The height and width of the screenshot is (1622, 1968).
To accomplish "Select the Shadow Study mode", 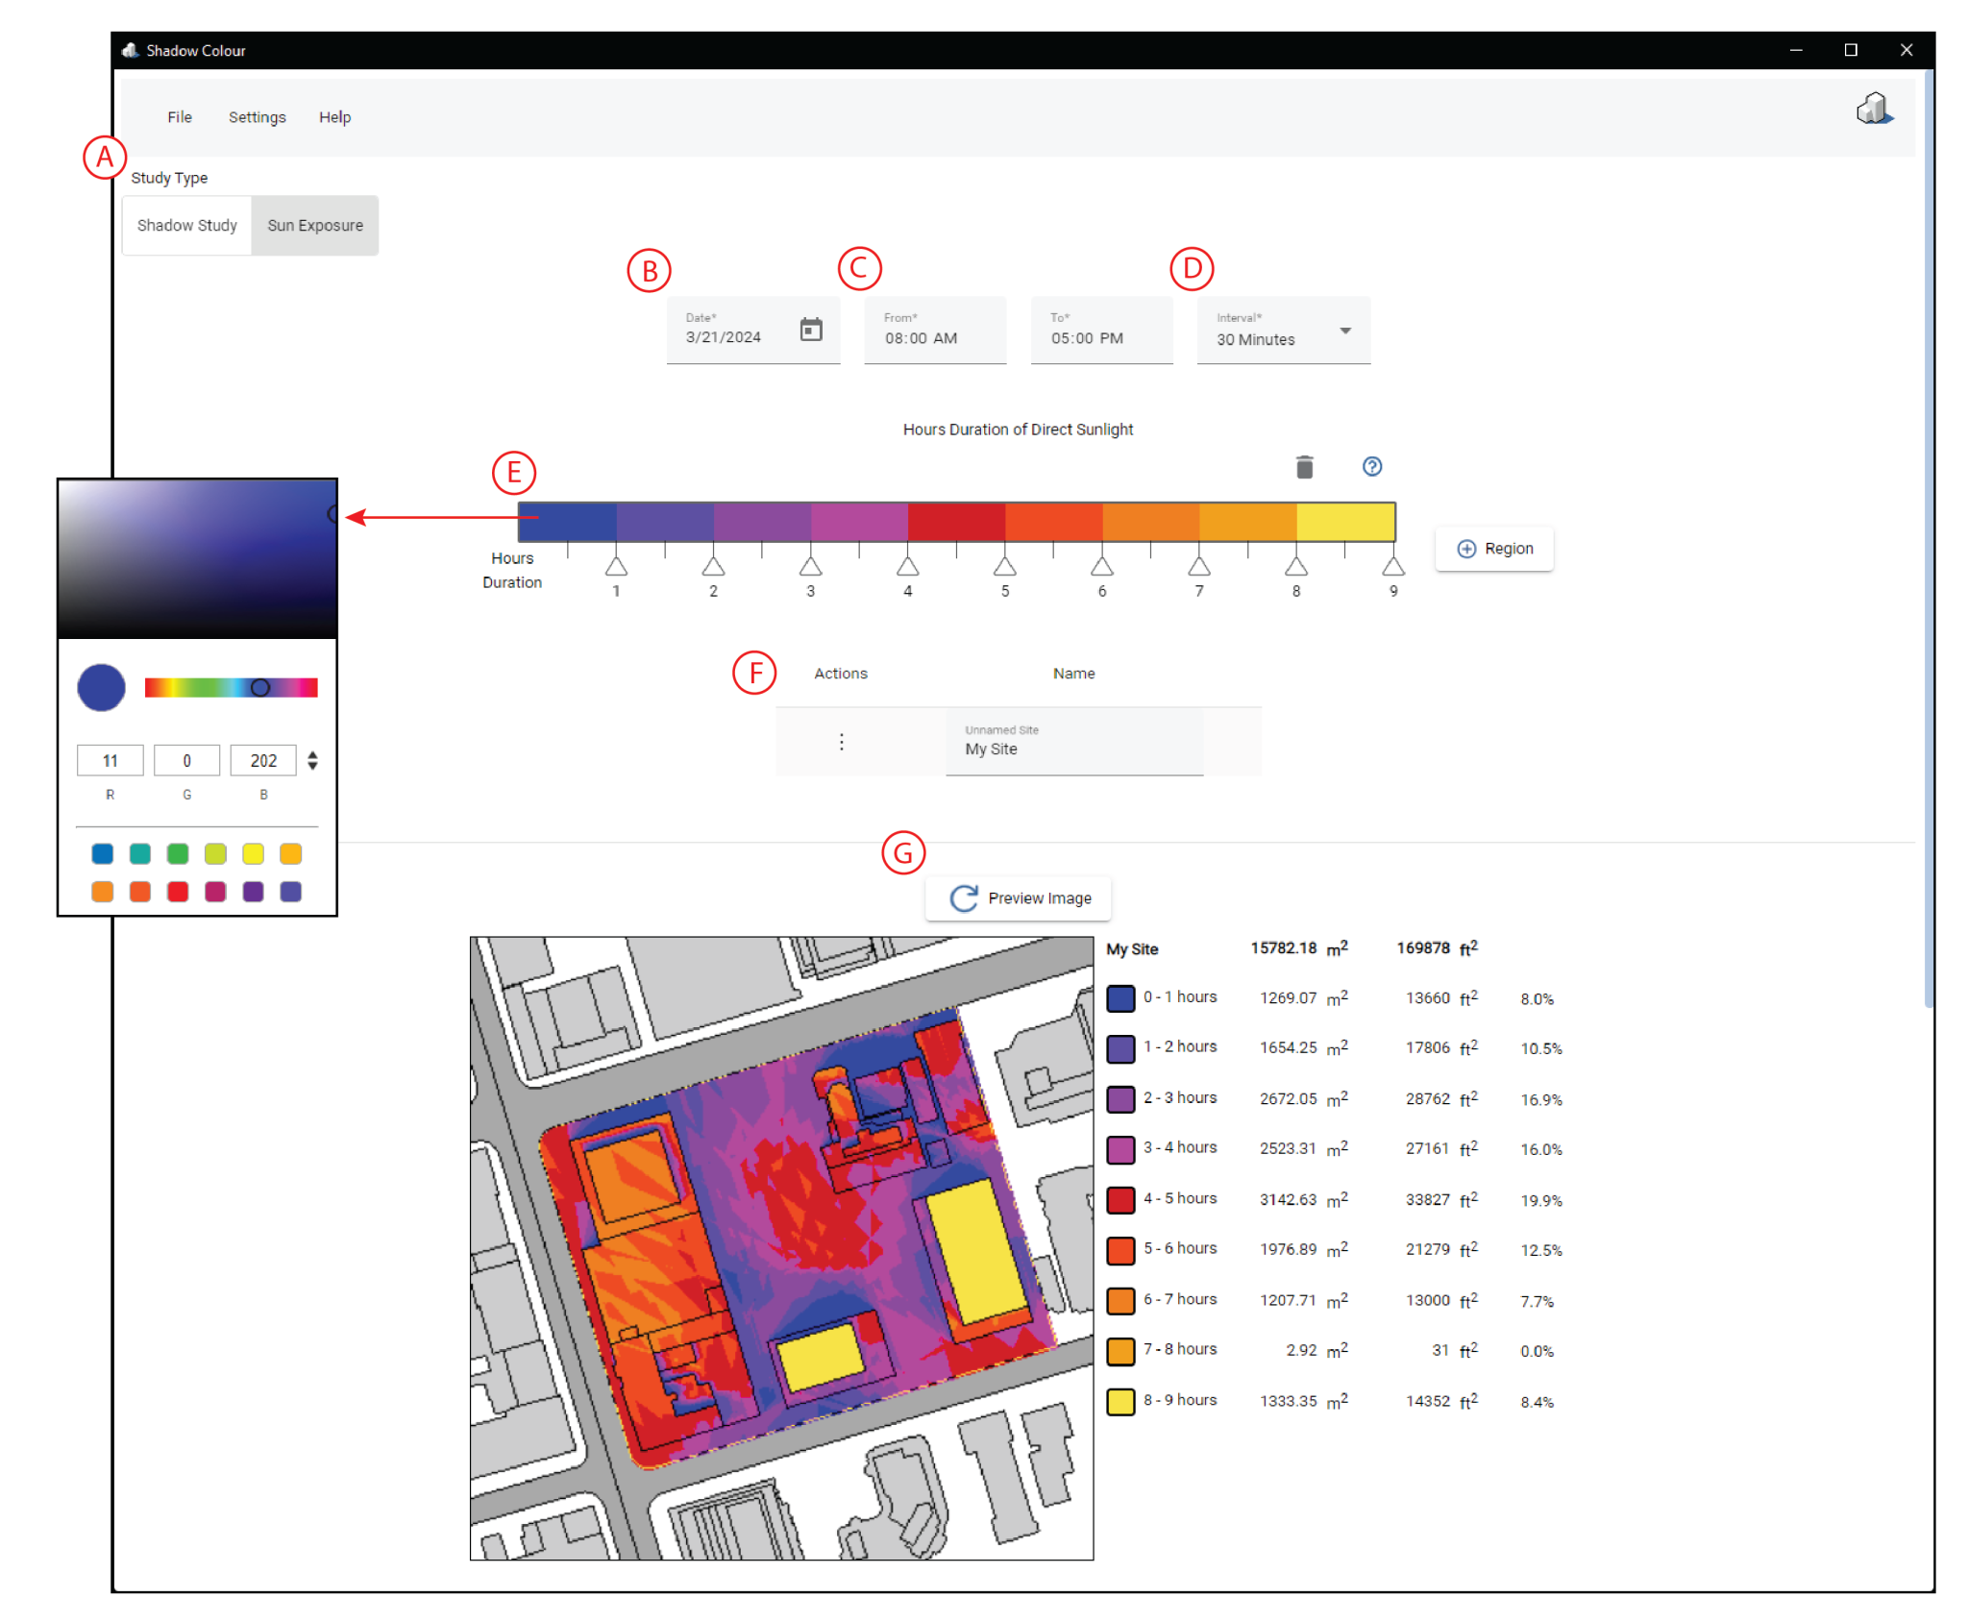I will click(x=186, y=225).
